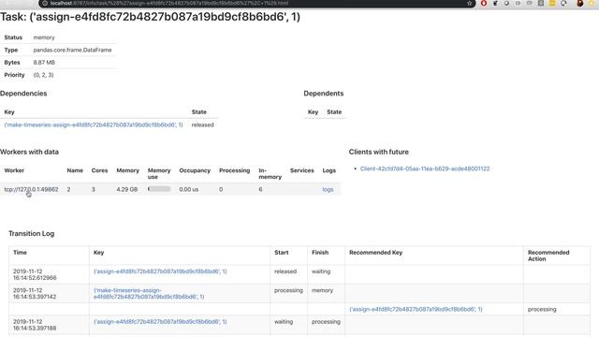The height and width of the screenshot is (337, 599).
Task: Open the assign key link in the 16:14:53.397188 row
Action: tap(160, 322)
